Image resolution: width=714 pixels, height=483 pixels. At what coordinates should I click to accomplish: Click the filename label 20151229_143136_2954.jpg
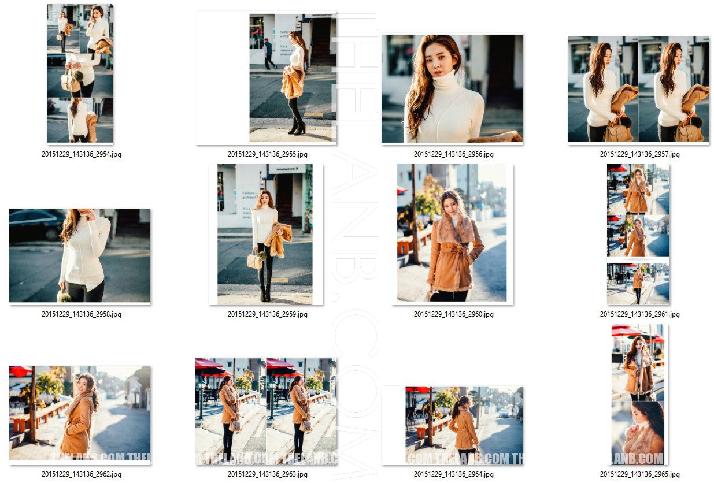[82, 154]
